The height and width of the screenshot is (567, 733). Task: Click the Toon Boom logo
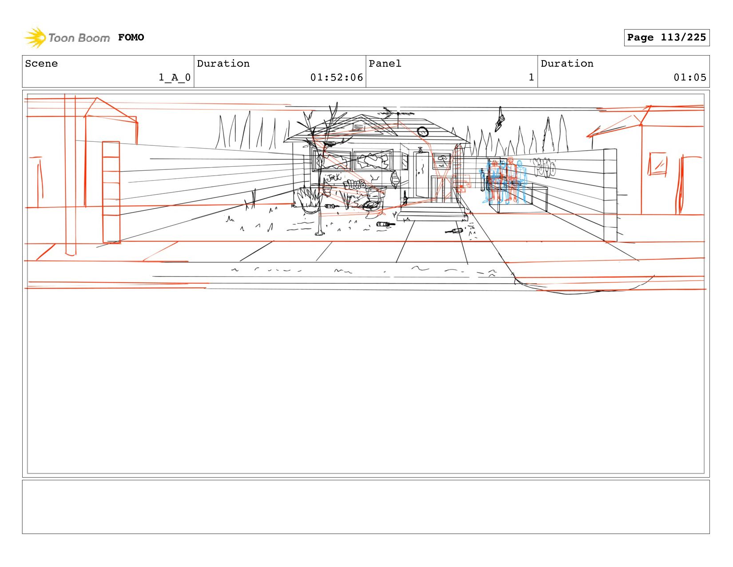67,38
